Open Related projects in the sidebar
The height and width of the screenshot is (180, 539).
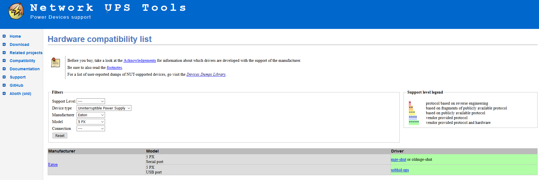coord(26,53)
